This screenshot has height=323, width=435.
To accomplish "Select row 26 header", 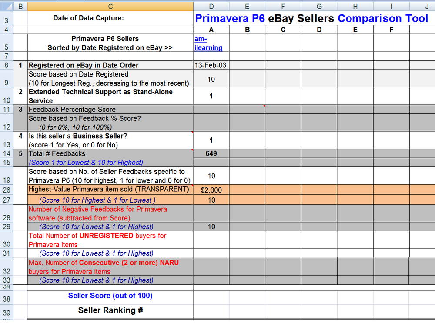I will click(x=7, y=190).
